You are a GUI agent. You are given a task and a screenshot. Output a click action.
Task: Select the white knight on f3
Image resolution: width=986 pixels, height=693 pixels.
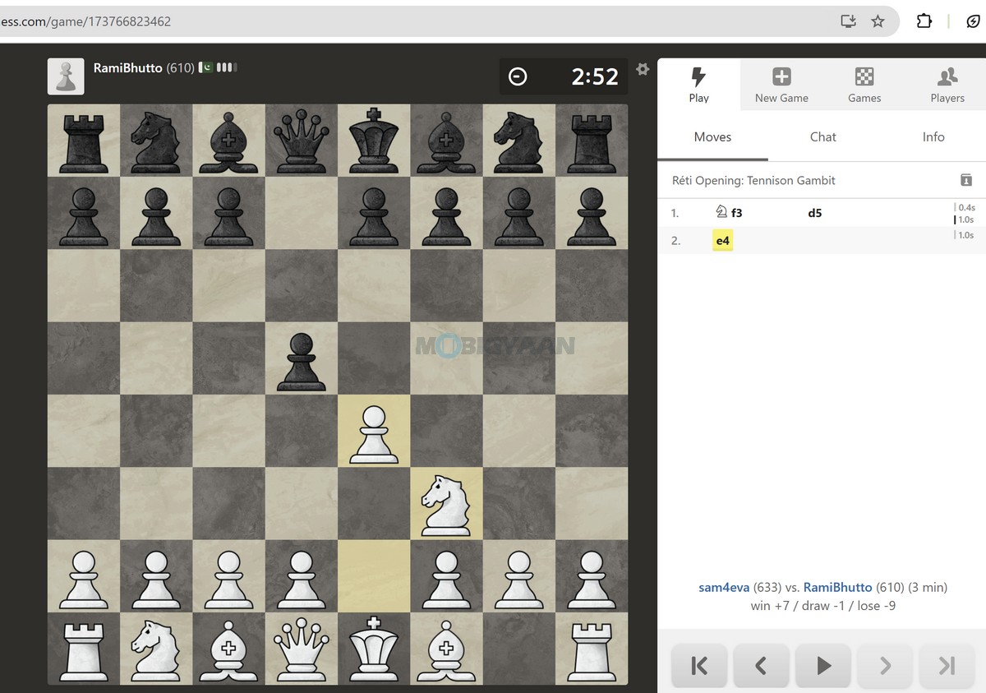[446, 503]
